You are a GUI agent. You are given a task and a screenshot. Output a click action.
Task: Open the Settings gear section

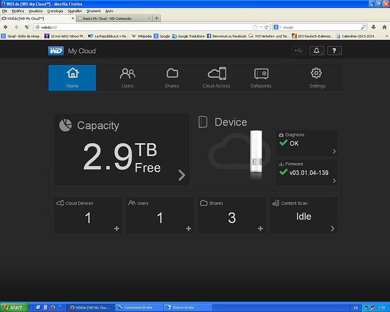(317, 77)
